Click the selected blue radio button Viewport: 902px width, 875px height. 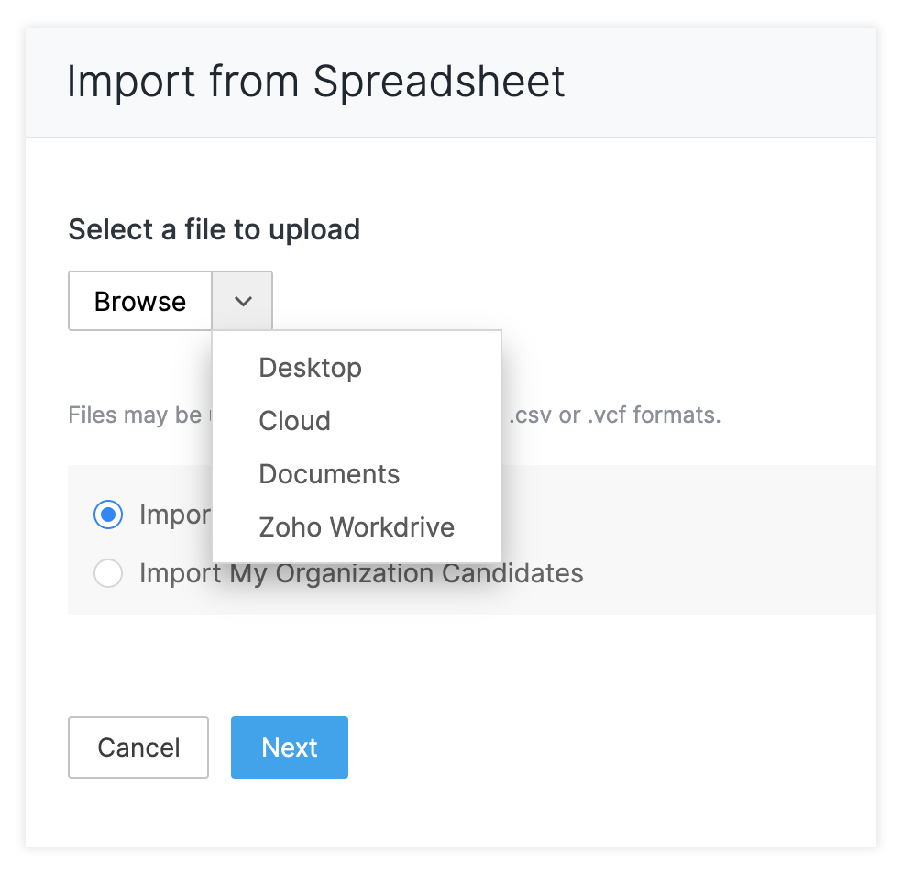pos(108,515)
